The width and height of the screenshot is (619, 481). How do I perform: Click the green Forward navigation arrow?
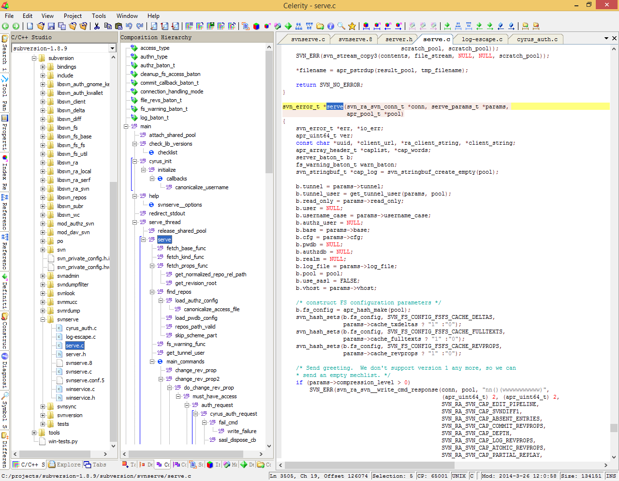click(x=16, y=26)
